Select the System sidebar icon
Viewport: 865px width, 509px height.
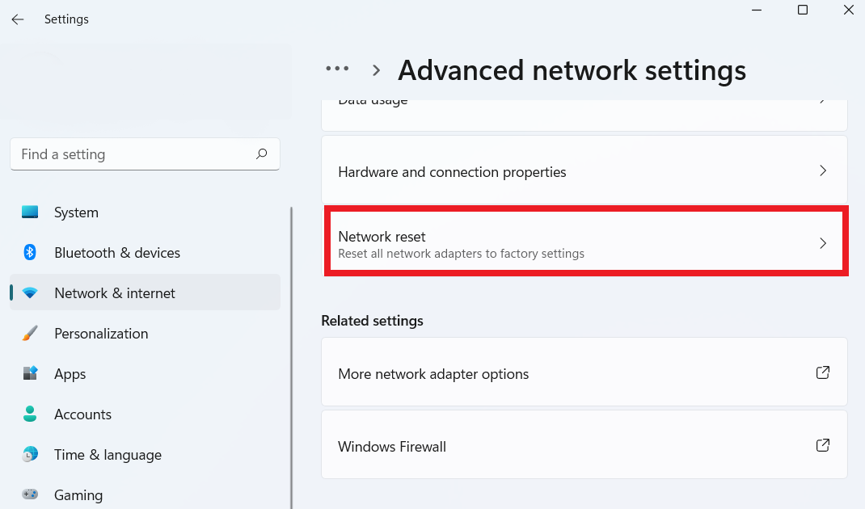pyautogui.click(x=30, y=212)
